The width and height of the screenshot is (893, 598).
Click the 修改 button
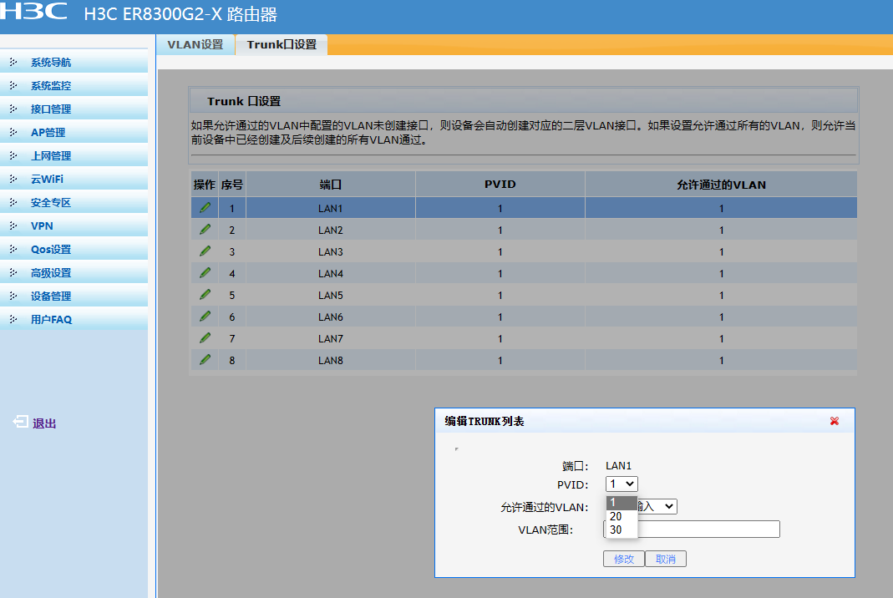point(624,559)
